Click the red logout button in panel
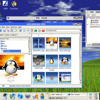The height and width of the screenshot is (100, 100). point(90,98)
